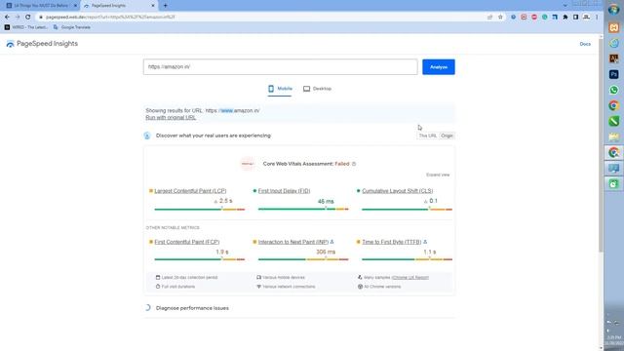Click the LCP distribution bar
Image resolution: width=624 pixels, height=351 pixels.
(x=199, y=210)
